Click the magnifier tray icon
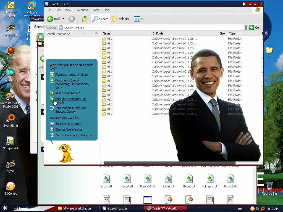283x212 pixels. pos(263,209)
